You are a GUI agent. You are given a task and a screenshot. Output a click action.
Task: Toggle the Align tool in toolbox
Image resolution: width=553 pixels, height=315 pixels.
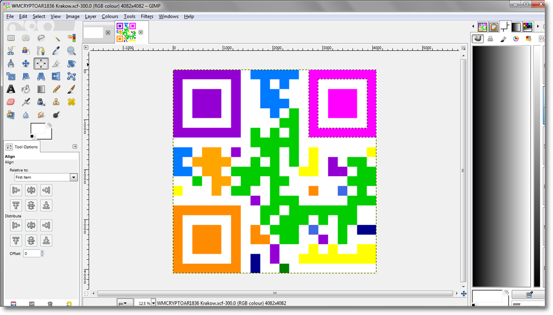click(x=41, y=64)
